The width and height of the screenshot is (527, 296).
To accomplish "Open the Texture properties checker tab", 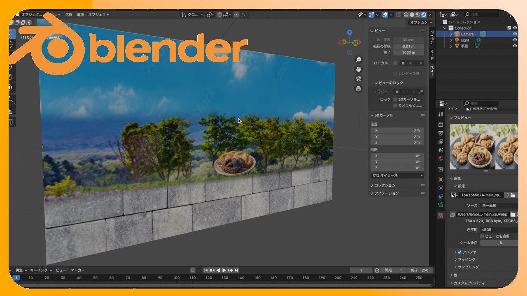I will point(441,215).
